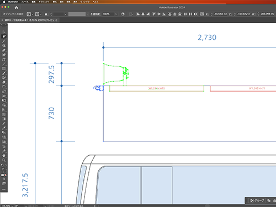Select the Hand tool
The image size is (276, 207).
click(x=4, y=156)
